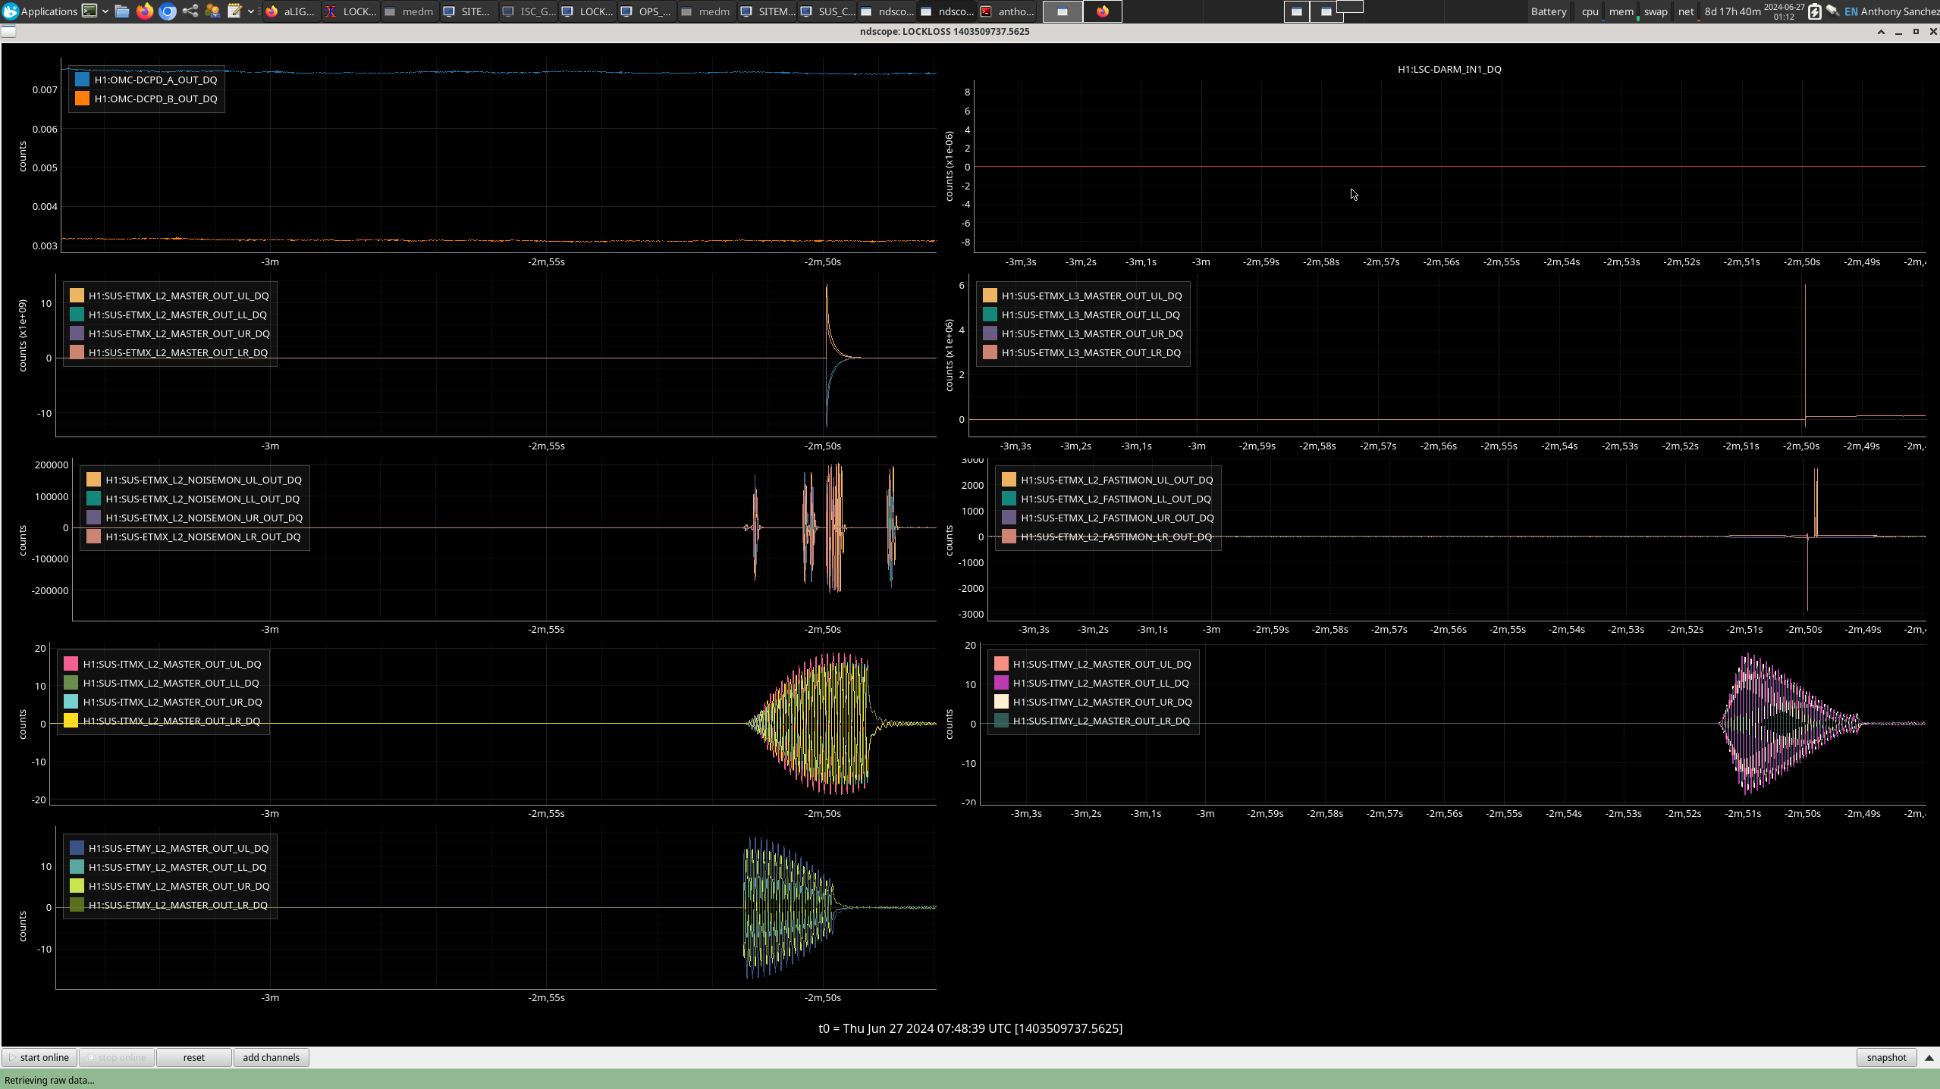
Task: Expand the dropdown arrow beside the terminal icon
Action: [x=105, y=11]
